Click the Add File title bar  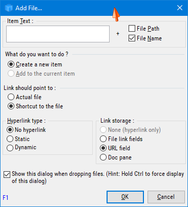(x=94, y=8)
